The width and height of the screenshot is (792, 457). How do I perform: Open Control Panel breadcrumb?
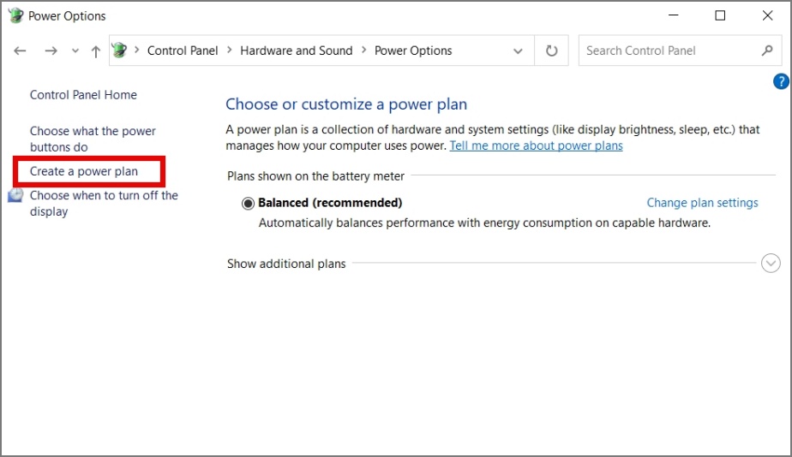[183, 50]
